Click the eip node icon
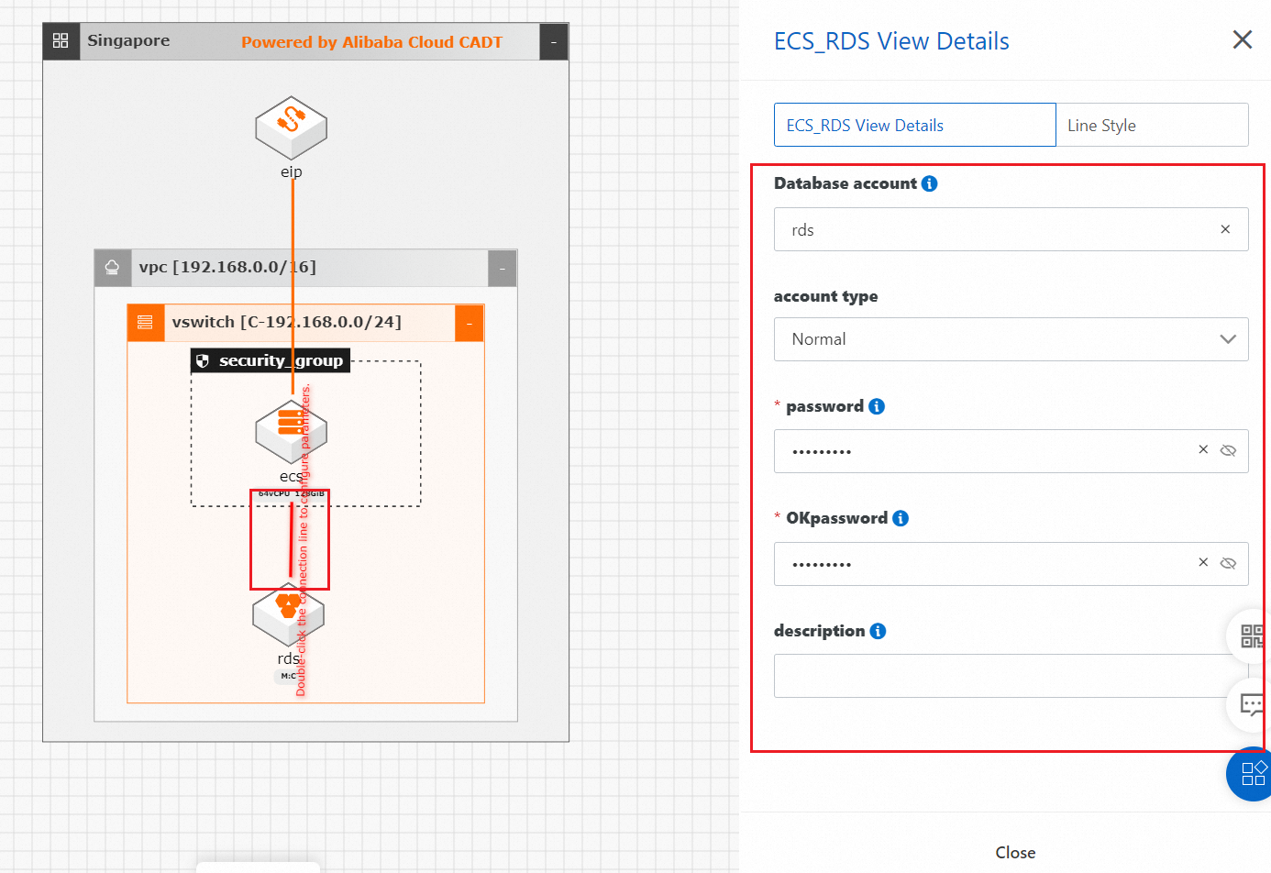This screenshot has width=1271, height=873. coord(292,127)
